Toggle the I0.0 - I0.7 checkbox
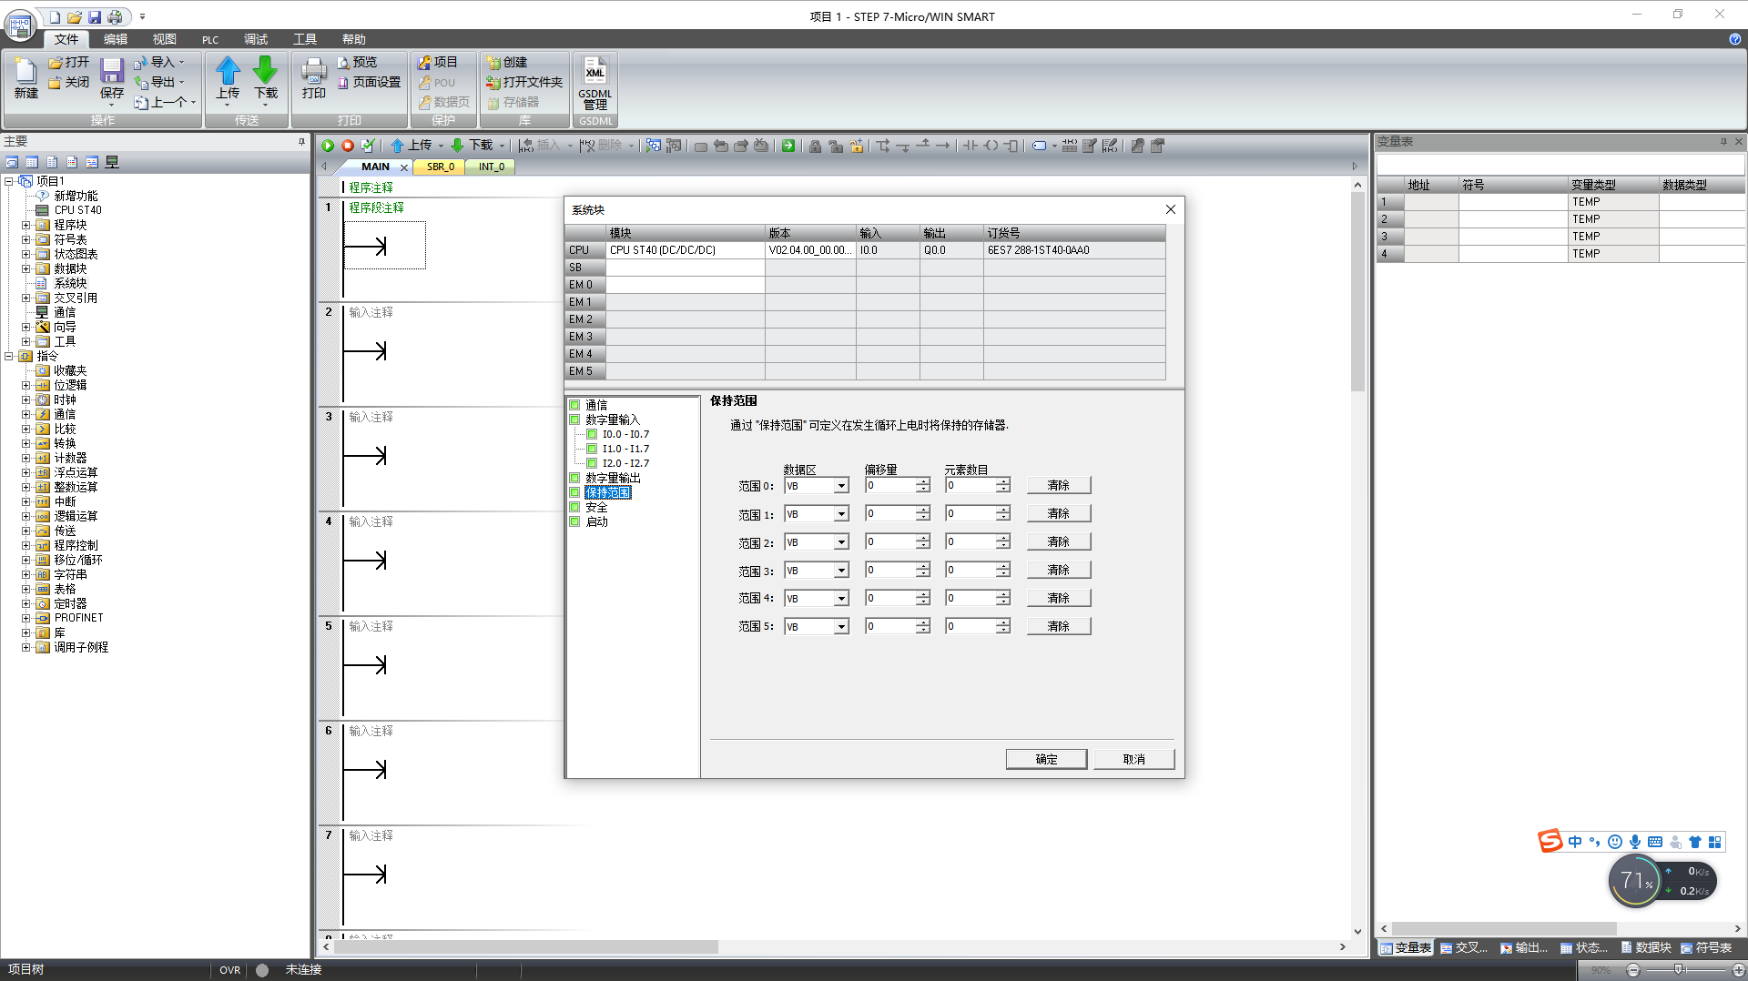The image size is (1748, 981). (592, 434)
